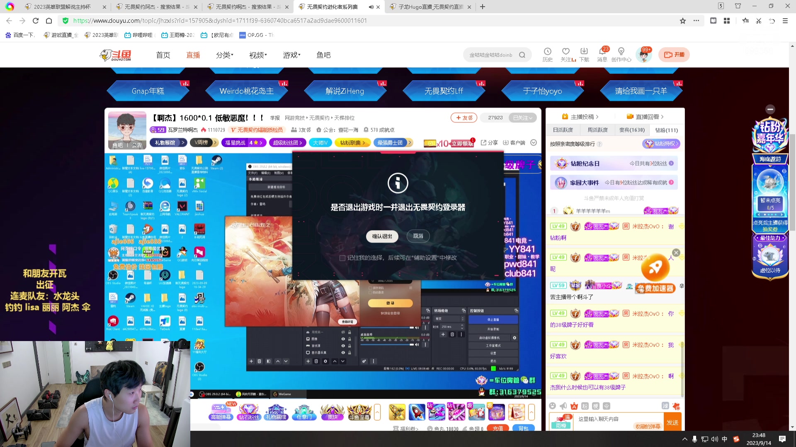Click 取消 in the dialog

[418, 236]
